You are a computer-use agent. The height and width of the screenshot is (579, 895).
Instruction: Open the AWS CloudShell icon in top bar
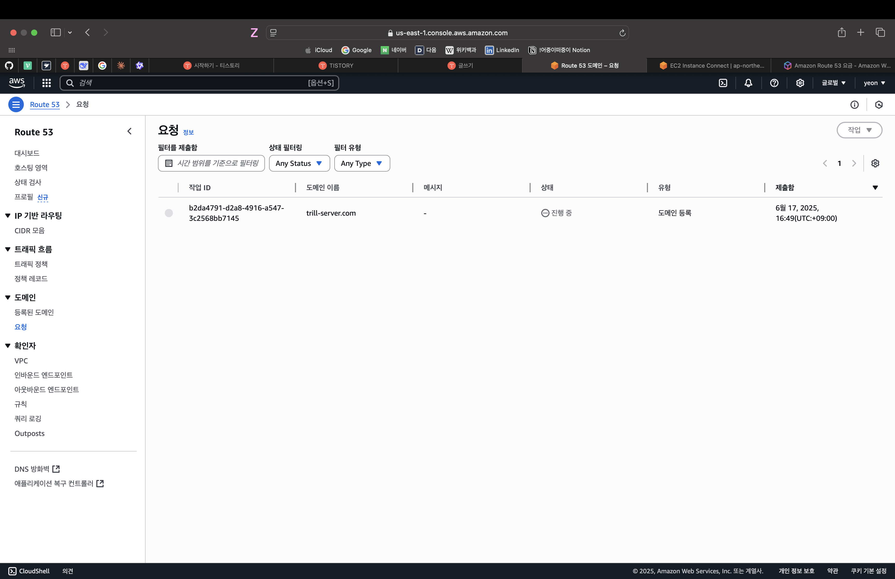pos(723,83)
